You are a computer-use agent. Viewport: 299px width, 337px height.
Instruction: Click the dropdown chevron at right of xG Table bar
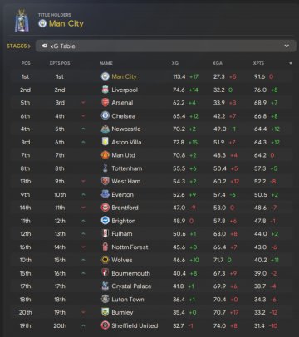click(287, 46)
